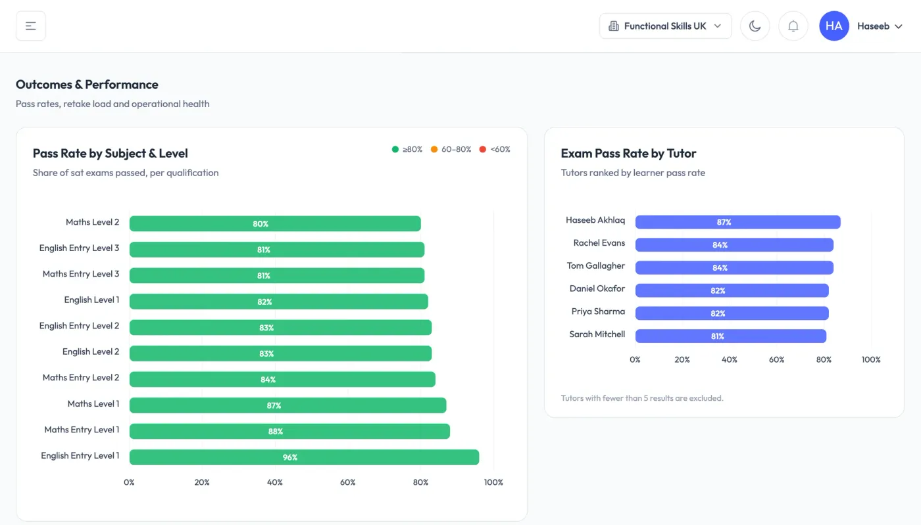Click the 'English Entry Level 1' axis label
The height and width of the screenshot is (525, 921).
(x=80, y=455)
